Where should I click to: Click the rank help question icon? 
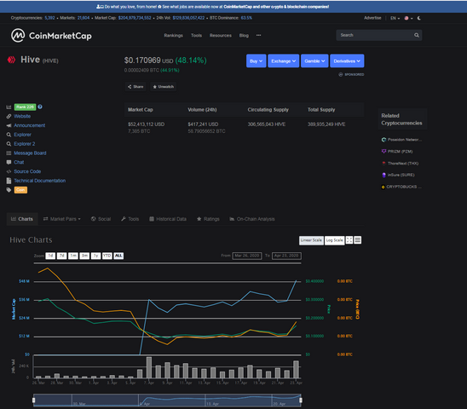point(40,107)
